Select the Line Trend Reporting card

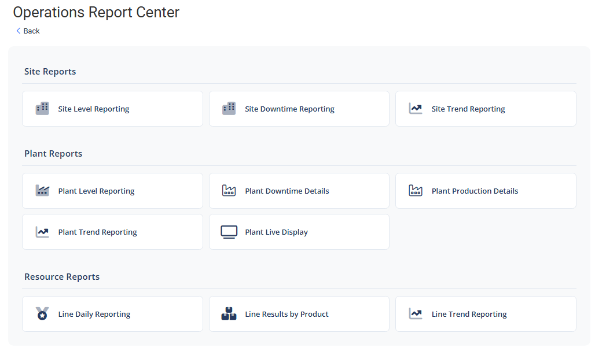(x=469, y=314)
